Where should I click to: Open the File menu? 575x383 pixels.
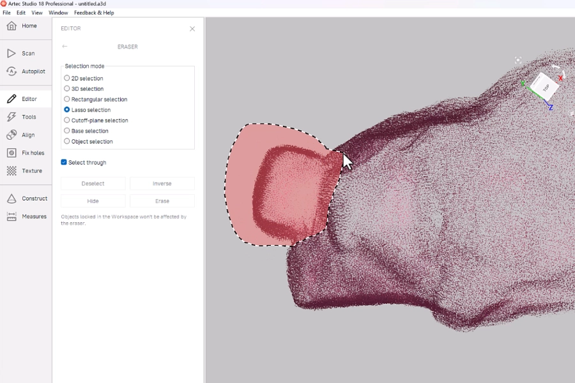point(6,13)
